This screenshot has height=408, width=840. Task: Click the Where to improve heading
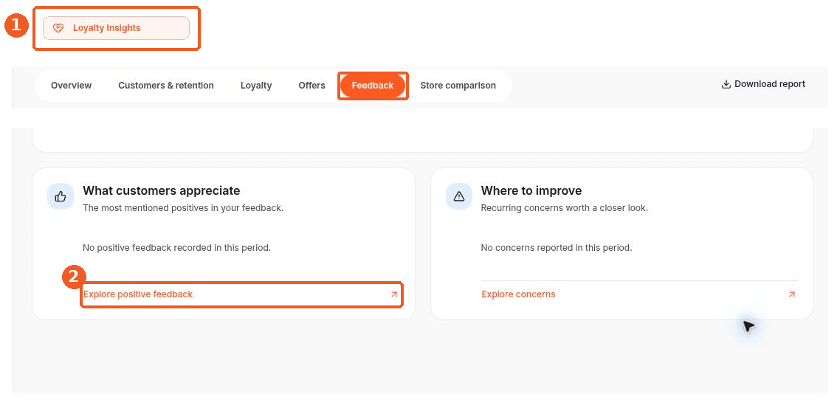click(531, 190)
